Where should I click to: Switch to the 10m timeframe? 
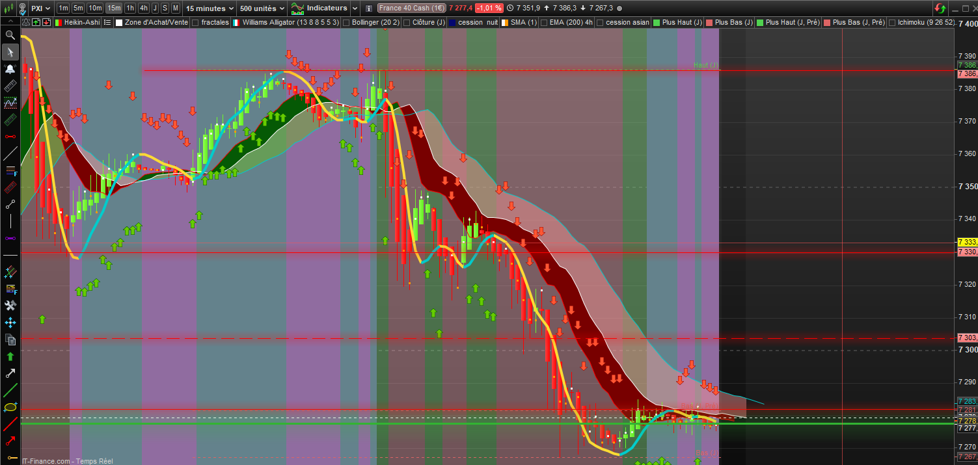pyautogui.click(x=95, y=8)
